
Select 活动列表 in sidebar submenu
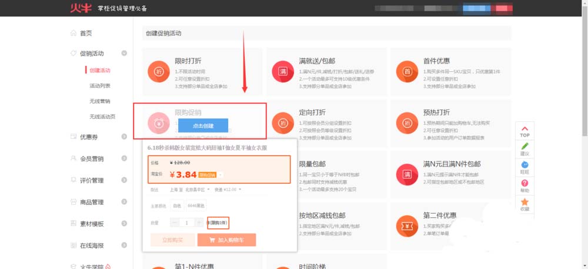[100, 85]
